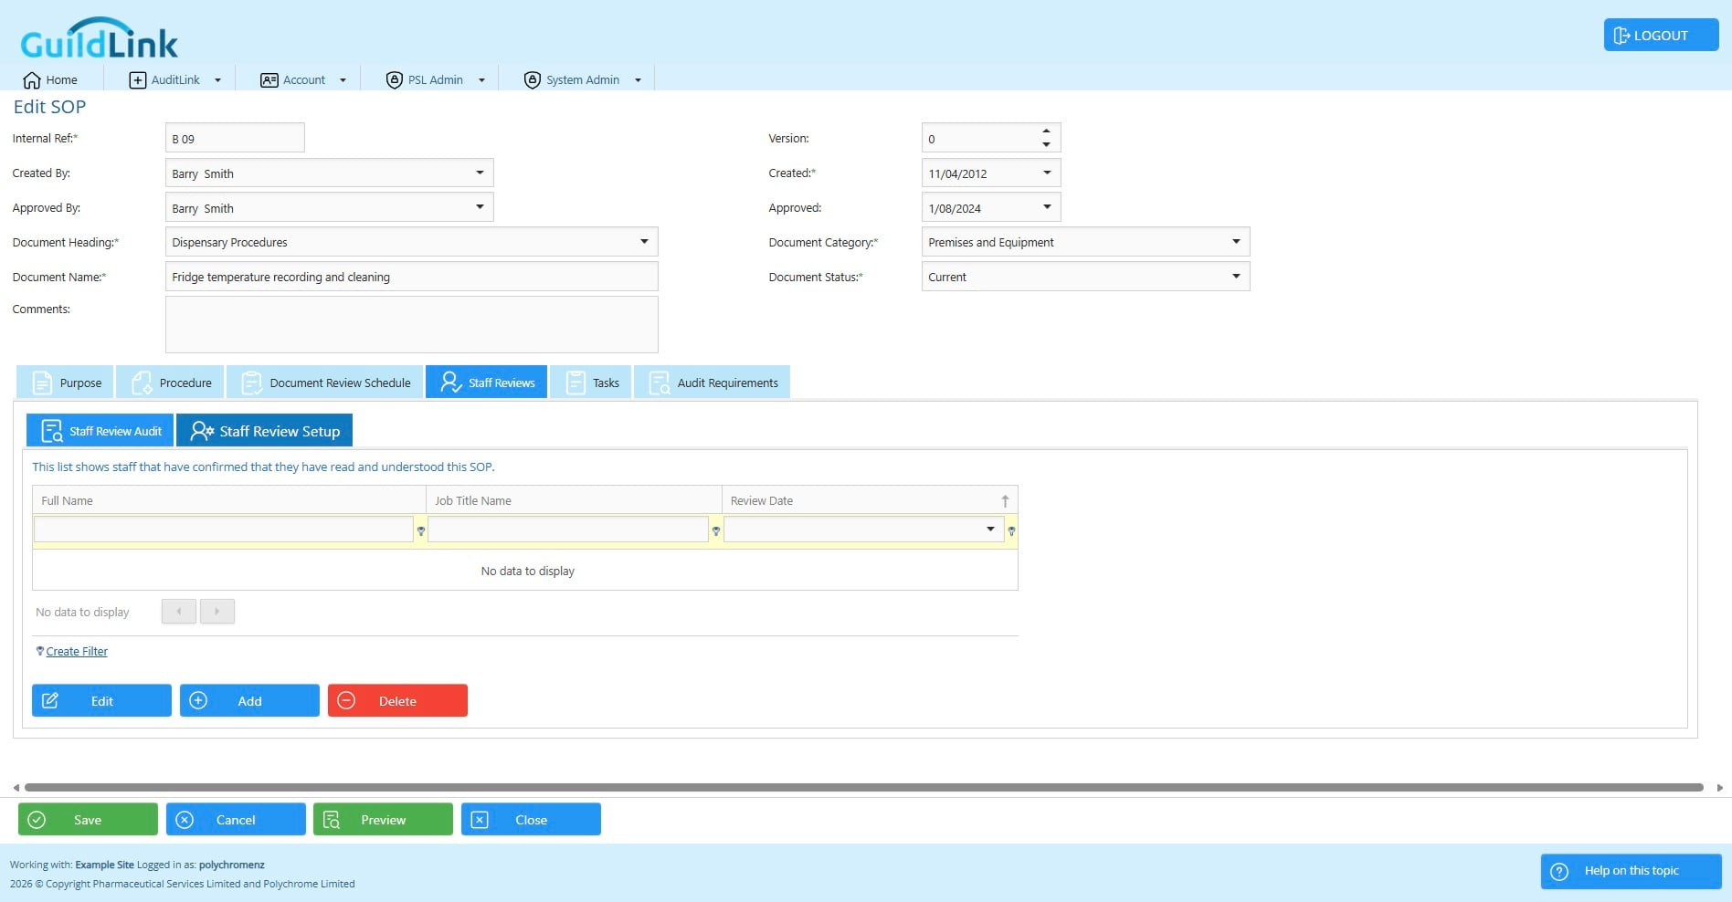This screenshot has height=902, width=1732.
Task: Click the Preview button
Action: (383, 820)
